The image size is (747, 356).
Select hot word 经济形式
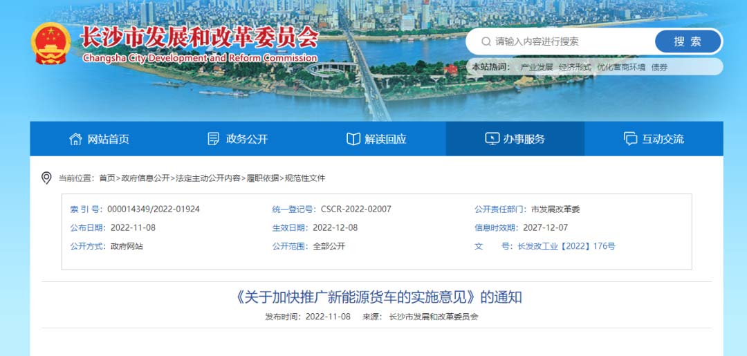click(x=575, y=67)
